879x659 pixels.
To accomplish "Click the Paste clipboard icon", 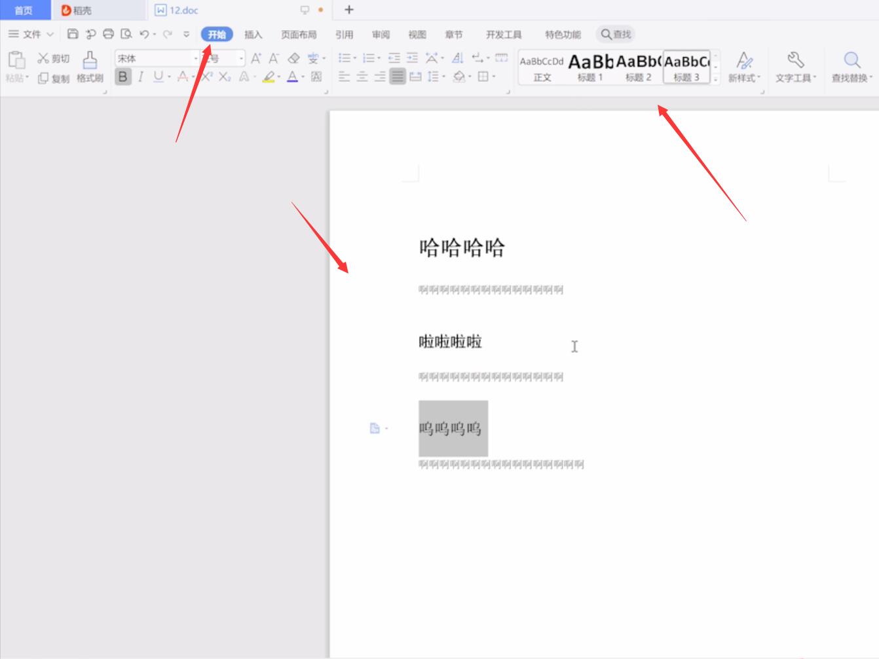I will [x=16, y=60].
